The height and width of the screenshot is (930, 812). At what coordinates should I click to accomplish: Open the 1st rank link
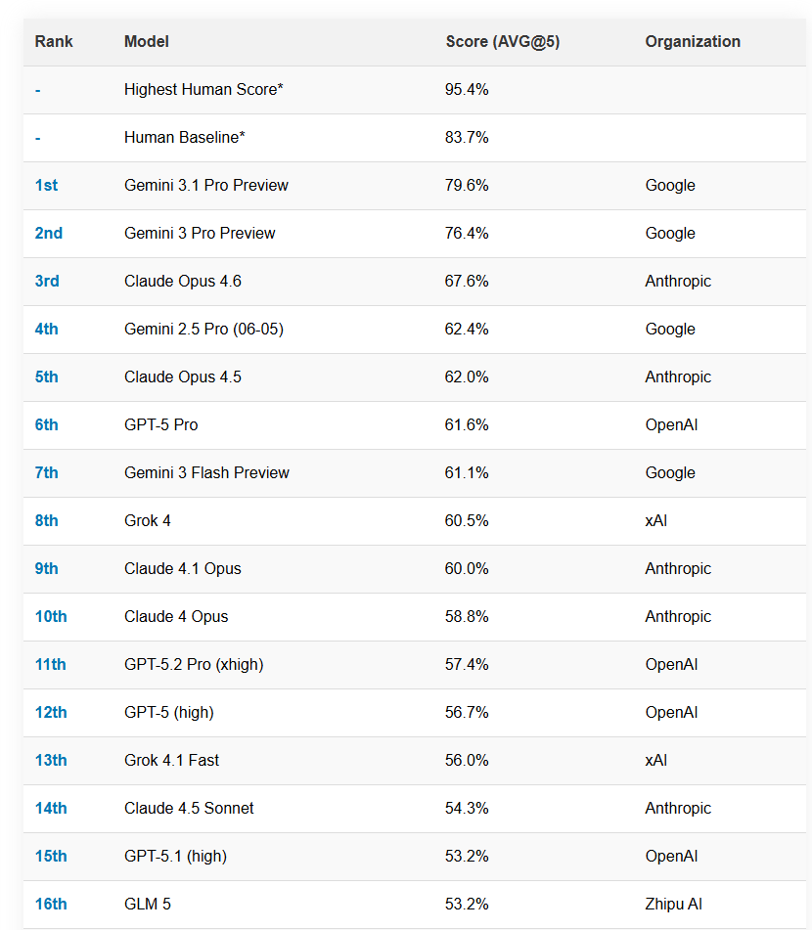tap(46, 186)
